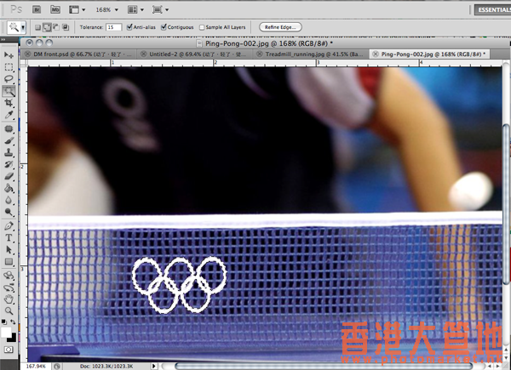Toggle the Anti-alias checkbox
The height and width of the screenshot is (370, 511).
click(129, 27)
